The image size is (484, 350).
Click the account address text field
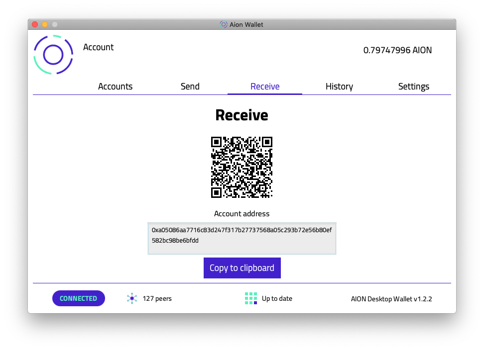click(242, 239)
